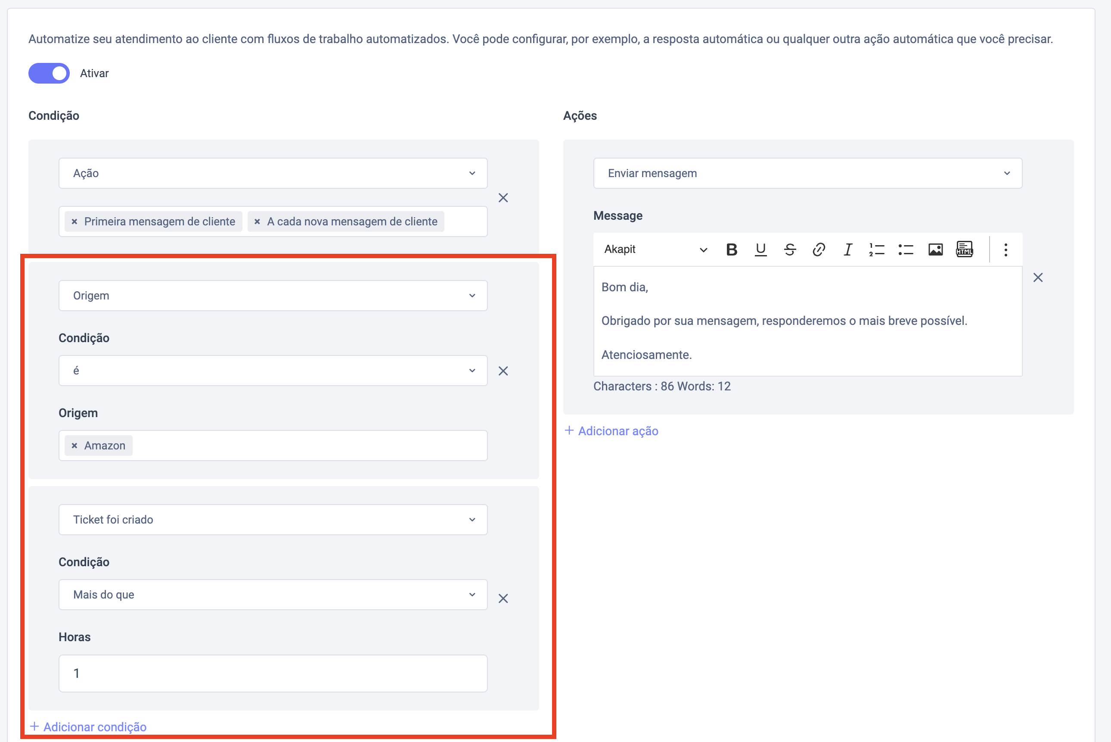Open the Akapit paragraph style dropdown
Viewport: 1111px width, 742px height.
655,249
